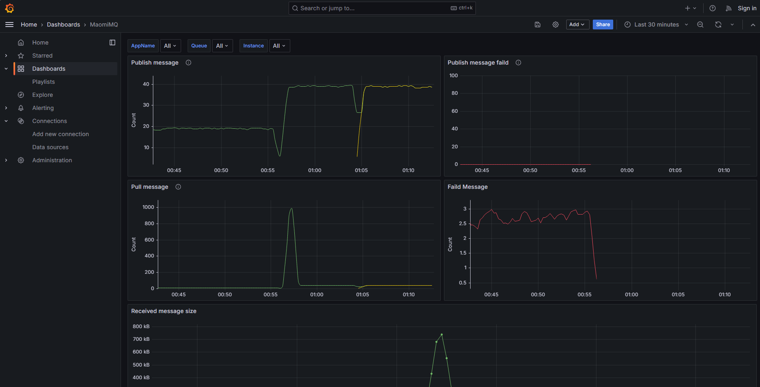Viewport: 760px width, 387px height.
Task: Expand the Alerting section
Action: tap(6, 108)
